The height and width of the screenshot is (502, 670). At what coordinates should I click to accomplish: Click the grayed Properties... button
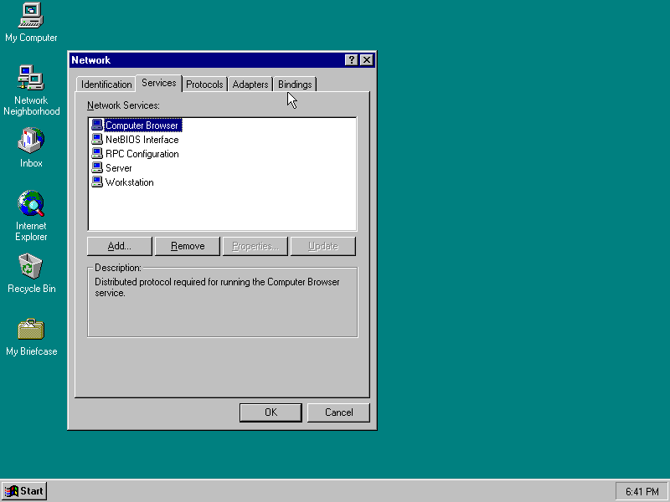(x=255, y=246)
